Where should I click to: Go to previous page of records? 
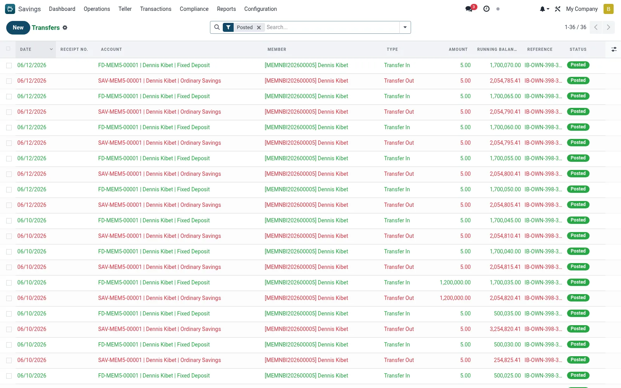click(x=596, y=27)
